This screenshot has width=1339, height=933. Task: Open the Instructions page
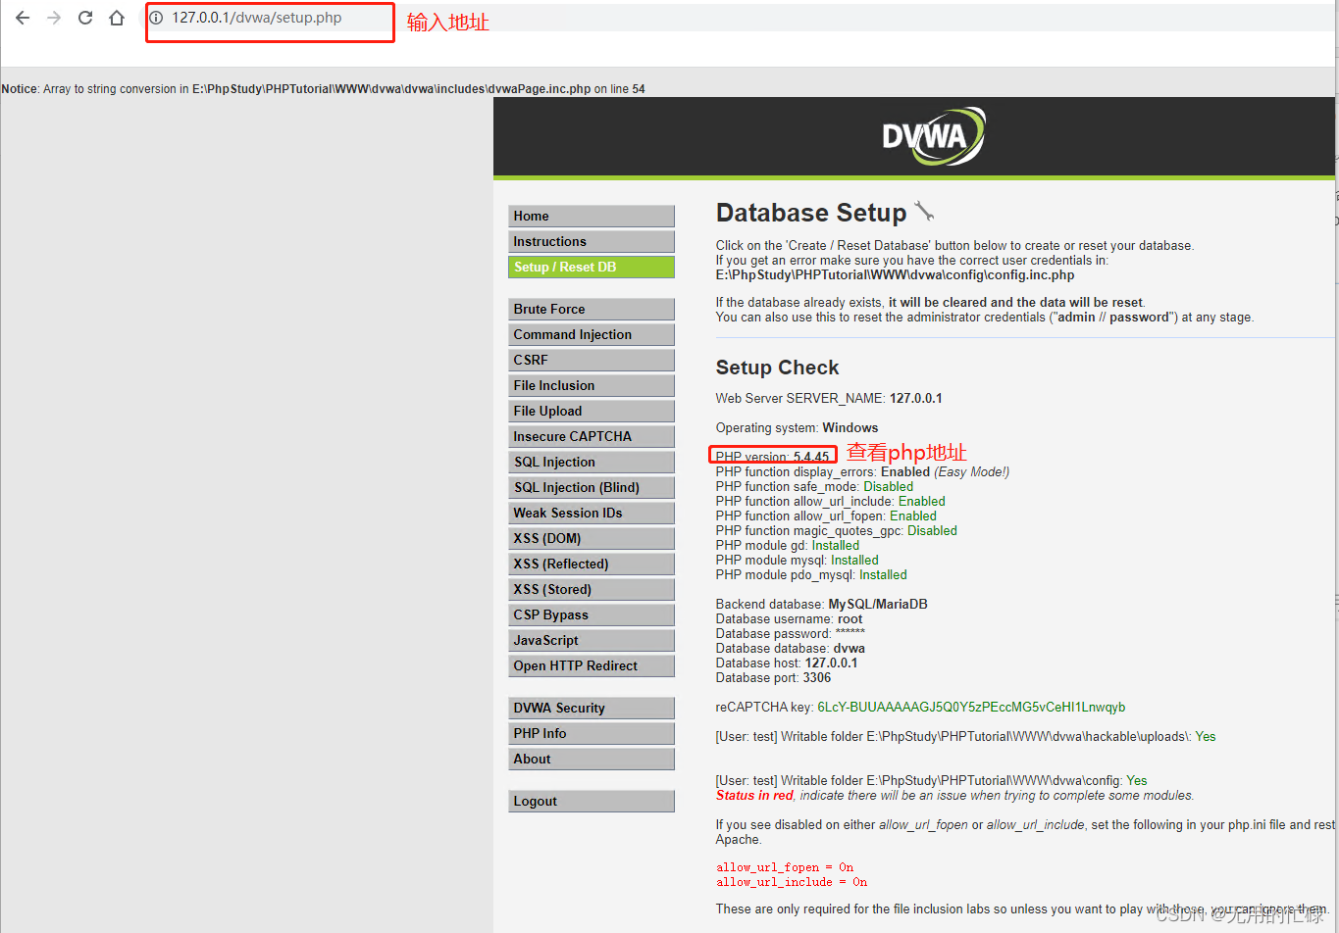[x=592, y=241]
